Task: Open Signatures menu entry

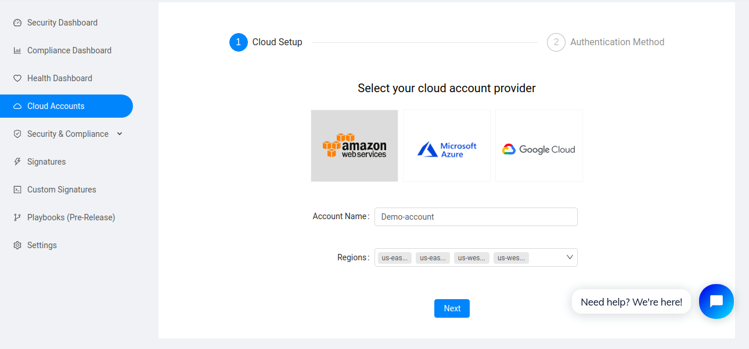Action: click(46, 162)
